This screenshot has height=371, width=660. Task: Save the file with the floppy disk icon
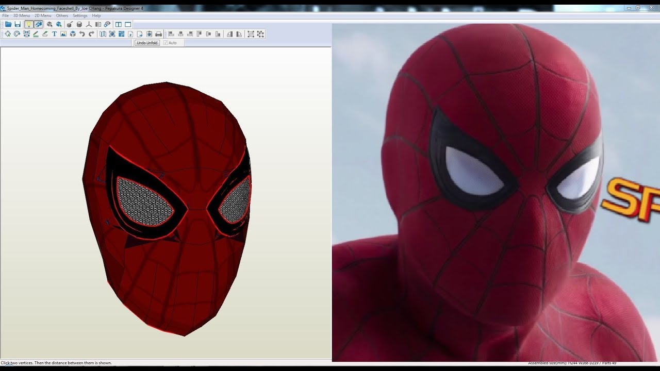click(x=18, y=24)
